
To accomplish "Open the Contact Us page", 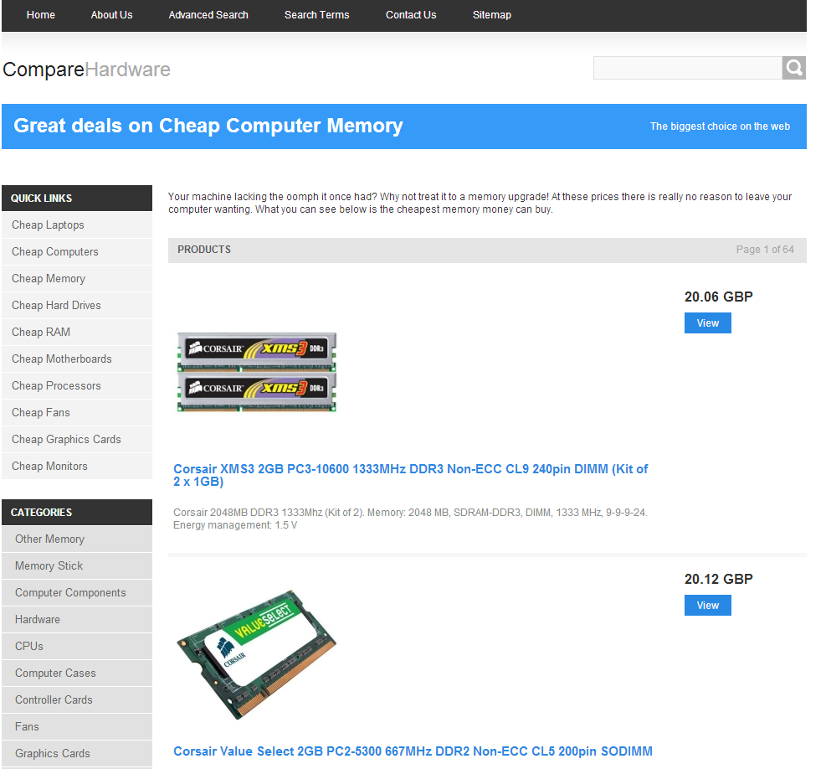I will coord(411,15).
